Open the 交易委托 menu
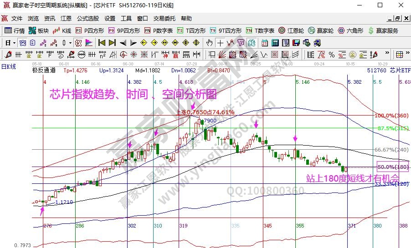This screenshot has height=248, width=411. pyautogui.click(x=164, y=19)
